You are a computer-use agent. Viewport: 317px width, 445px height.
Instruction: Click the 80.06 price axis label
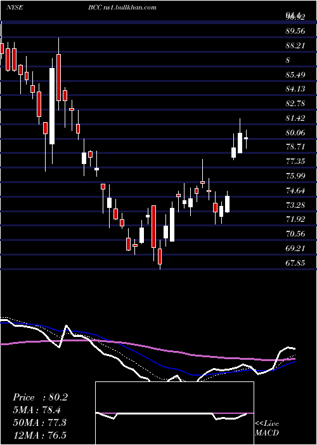pyautogui.click(x=295, y=132)
